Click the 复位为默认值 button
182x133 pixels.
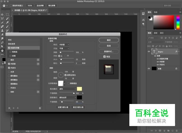point(78,107)
